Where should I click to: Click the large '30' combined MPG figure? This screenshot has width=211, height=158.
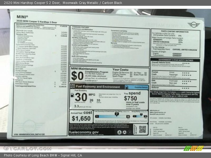click(x=81, y=97)
